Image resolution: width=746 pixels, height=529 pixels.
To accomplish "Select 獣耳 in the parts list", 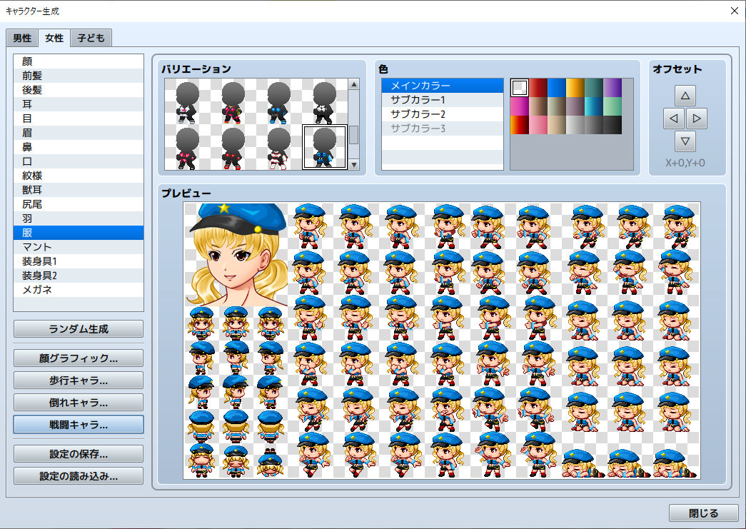I will pyautogui.click(x=33, y=189).
